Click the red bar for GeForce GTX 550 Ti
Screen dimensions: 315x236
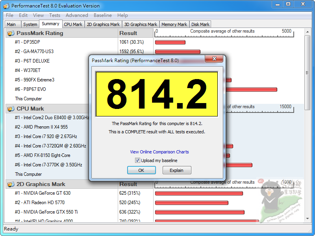point(200,212)
